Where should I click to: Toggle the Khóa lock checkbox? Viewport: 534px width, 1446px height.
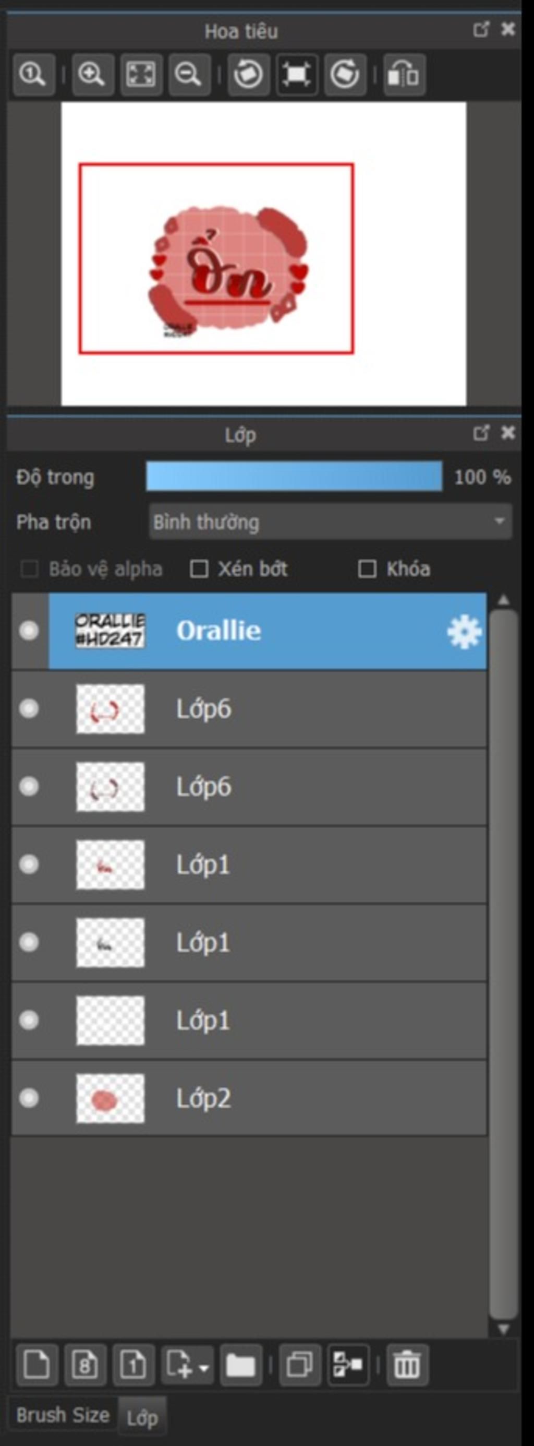click(x=367, y=568)
